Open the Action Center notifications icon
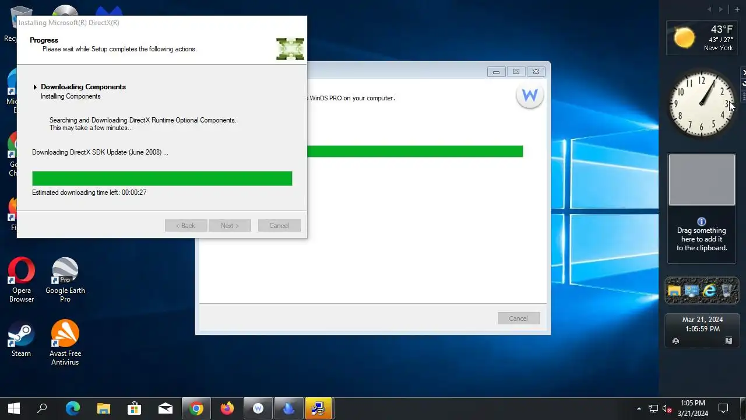The image size is (746, 420). (723, 408)
